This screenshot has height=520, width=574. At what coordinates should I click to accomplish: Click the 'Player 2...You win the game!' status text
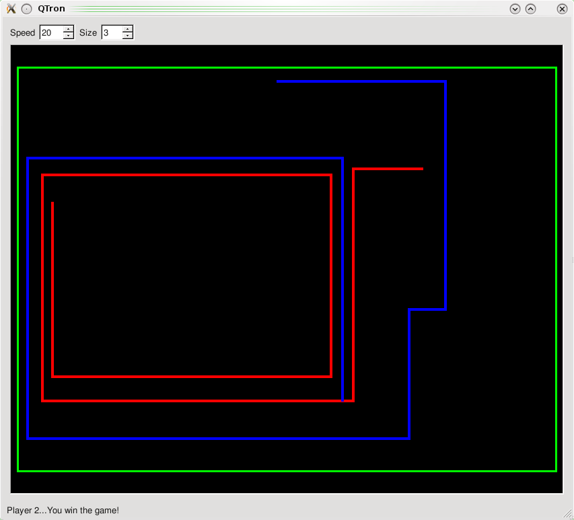(x=63, y=510)
